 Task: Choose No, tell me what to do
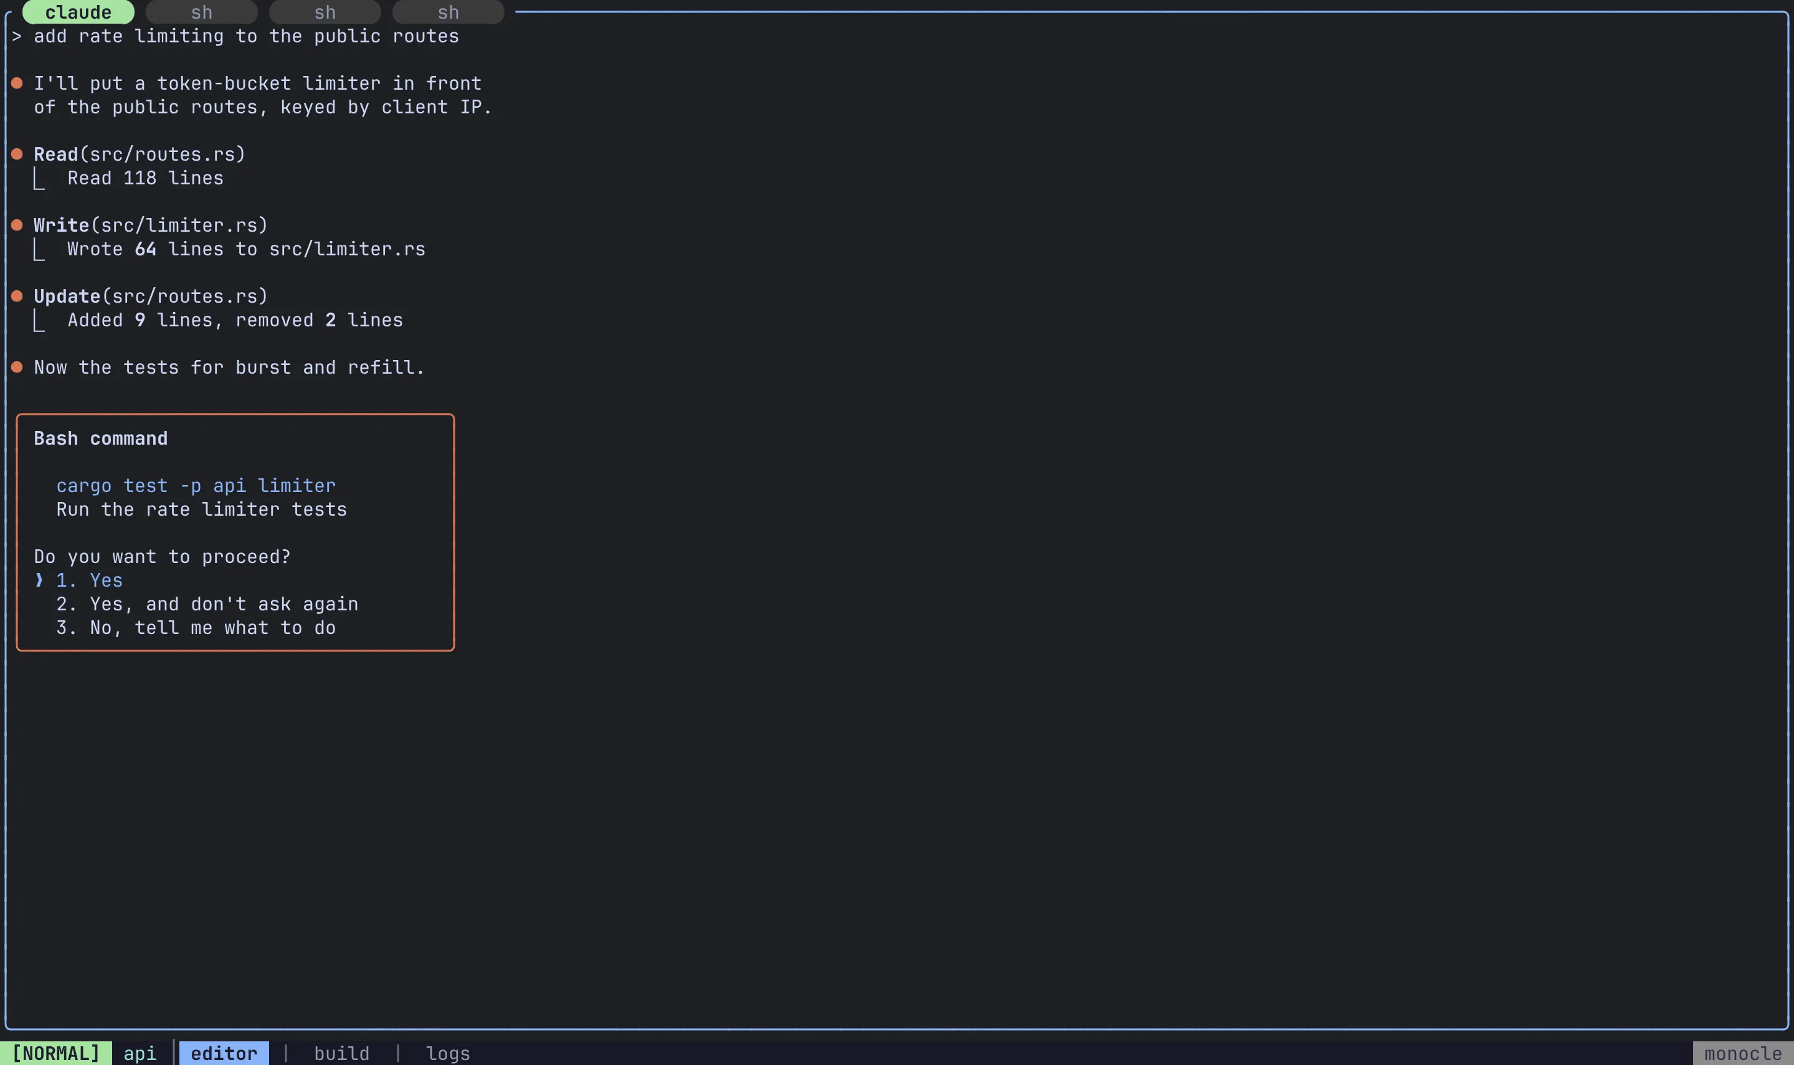(196, 627)
